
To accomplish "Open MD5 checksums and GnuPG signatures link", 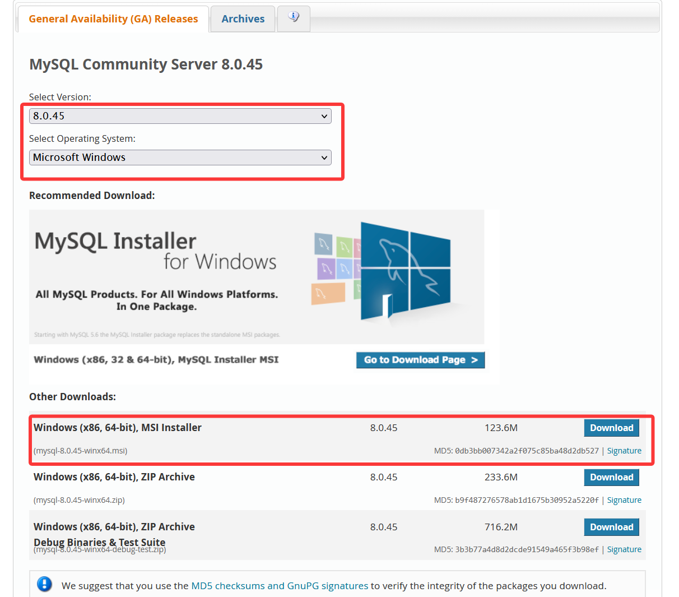I will point(280,586).
